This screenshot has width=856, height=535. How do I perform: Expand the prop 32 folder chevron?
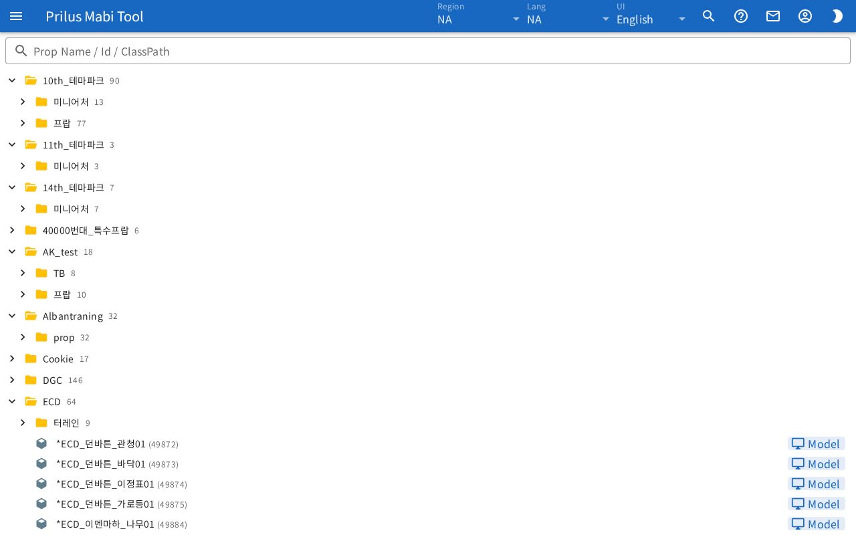[23, 337]
